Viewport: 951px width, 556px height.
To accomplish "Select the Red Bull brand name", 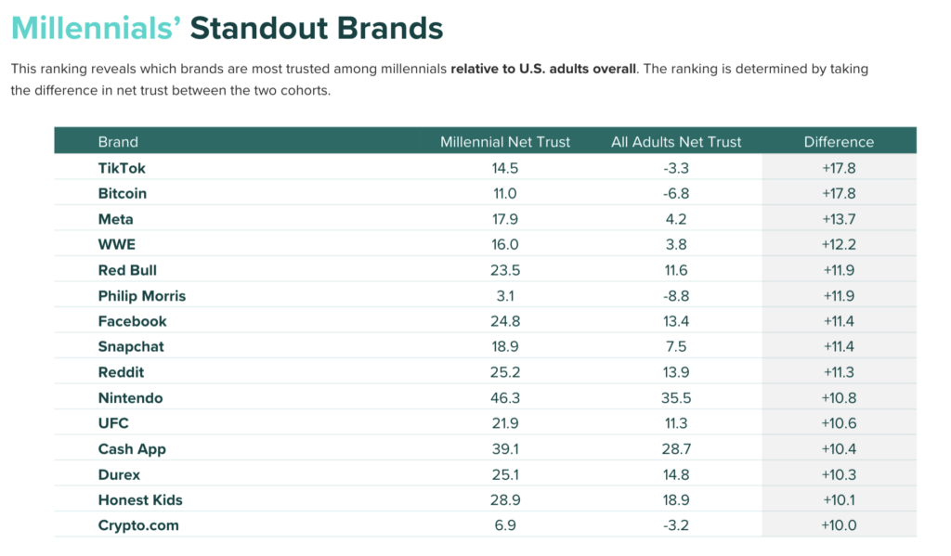I will pyautogui.click(x=127, y=270).
